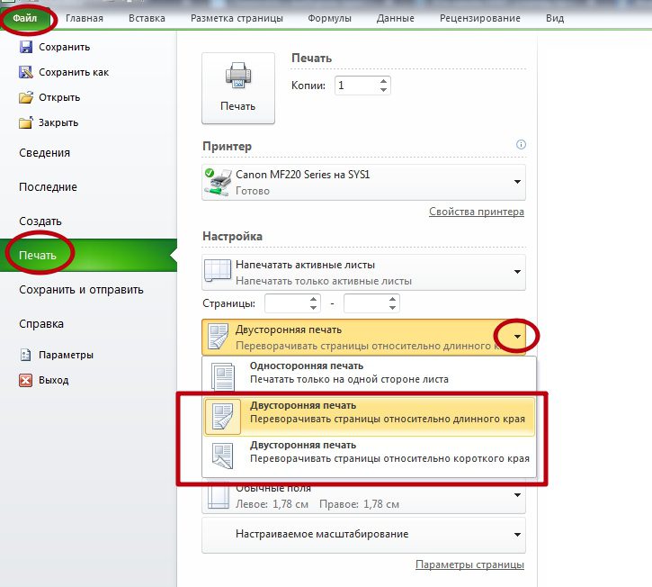This screenshot has height=587, width=652.
Task: Click the Save floppy disk icon
Action: (26, 47)
